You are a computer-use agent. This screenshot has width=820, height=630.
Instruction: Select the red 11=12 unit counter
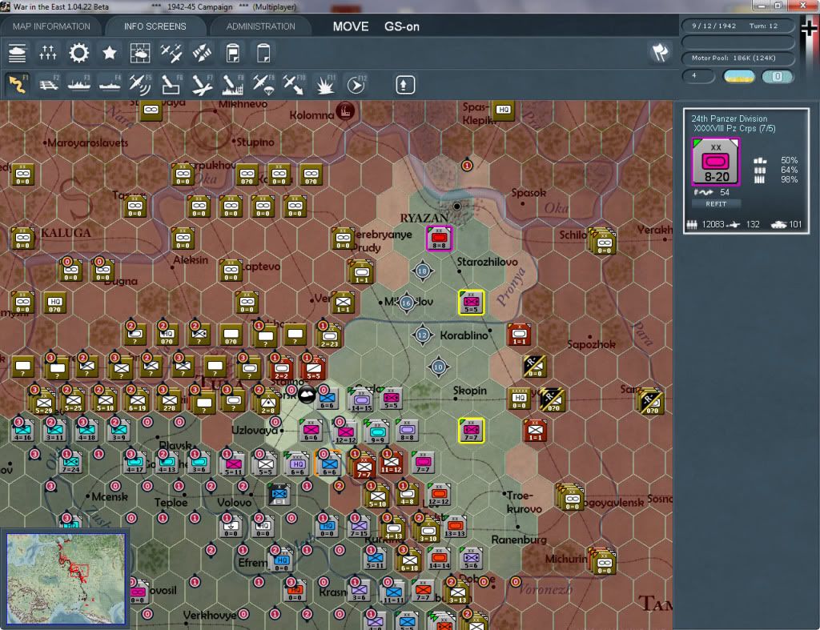[x=391, y=463]
